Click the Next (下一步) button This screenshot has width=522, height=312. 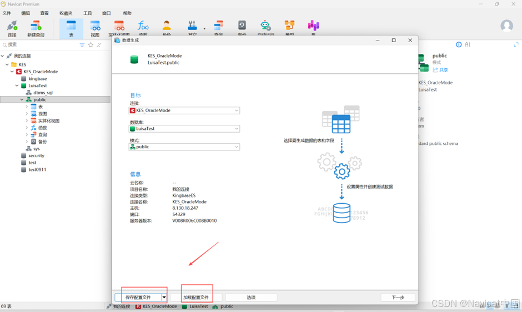(x=398, y=298)
